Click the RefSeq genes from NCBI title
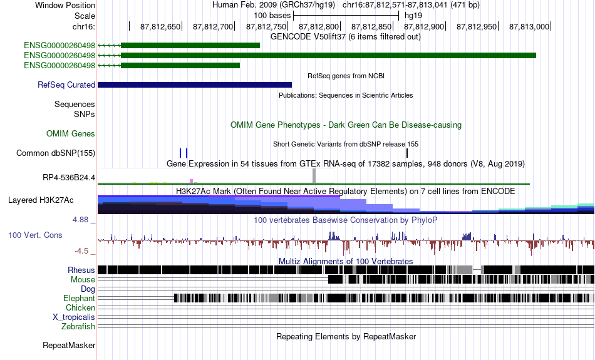Screen dimensions: 595x360 [x=346, y=76]
